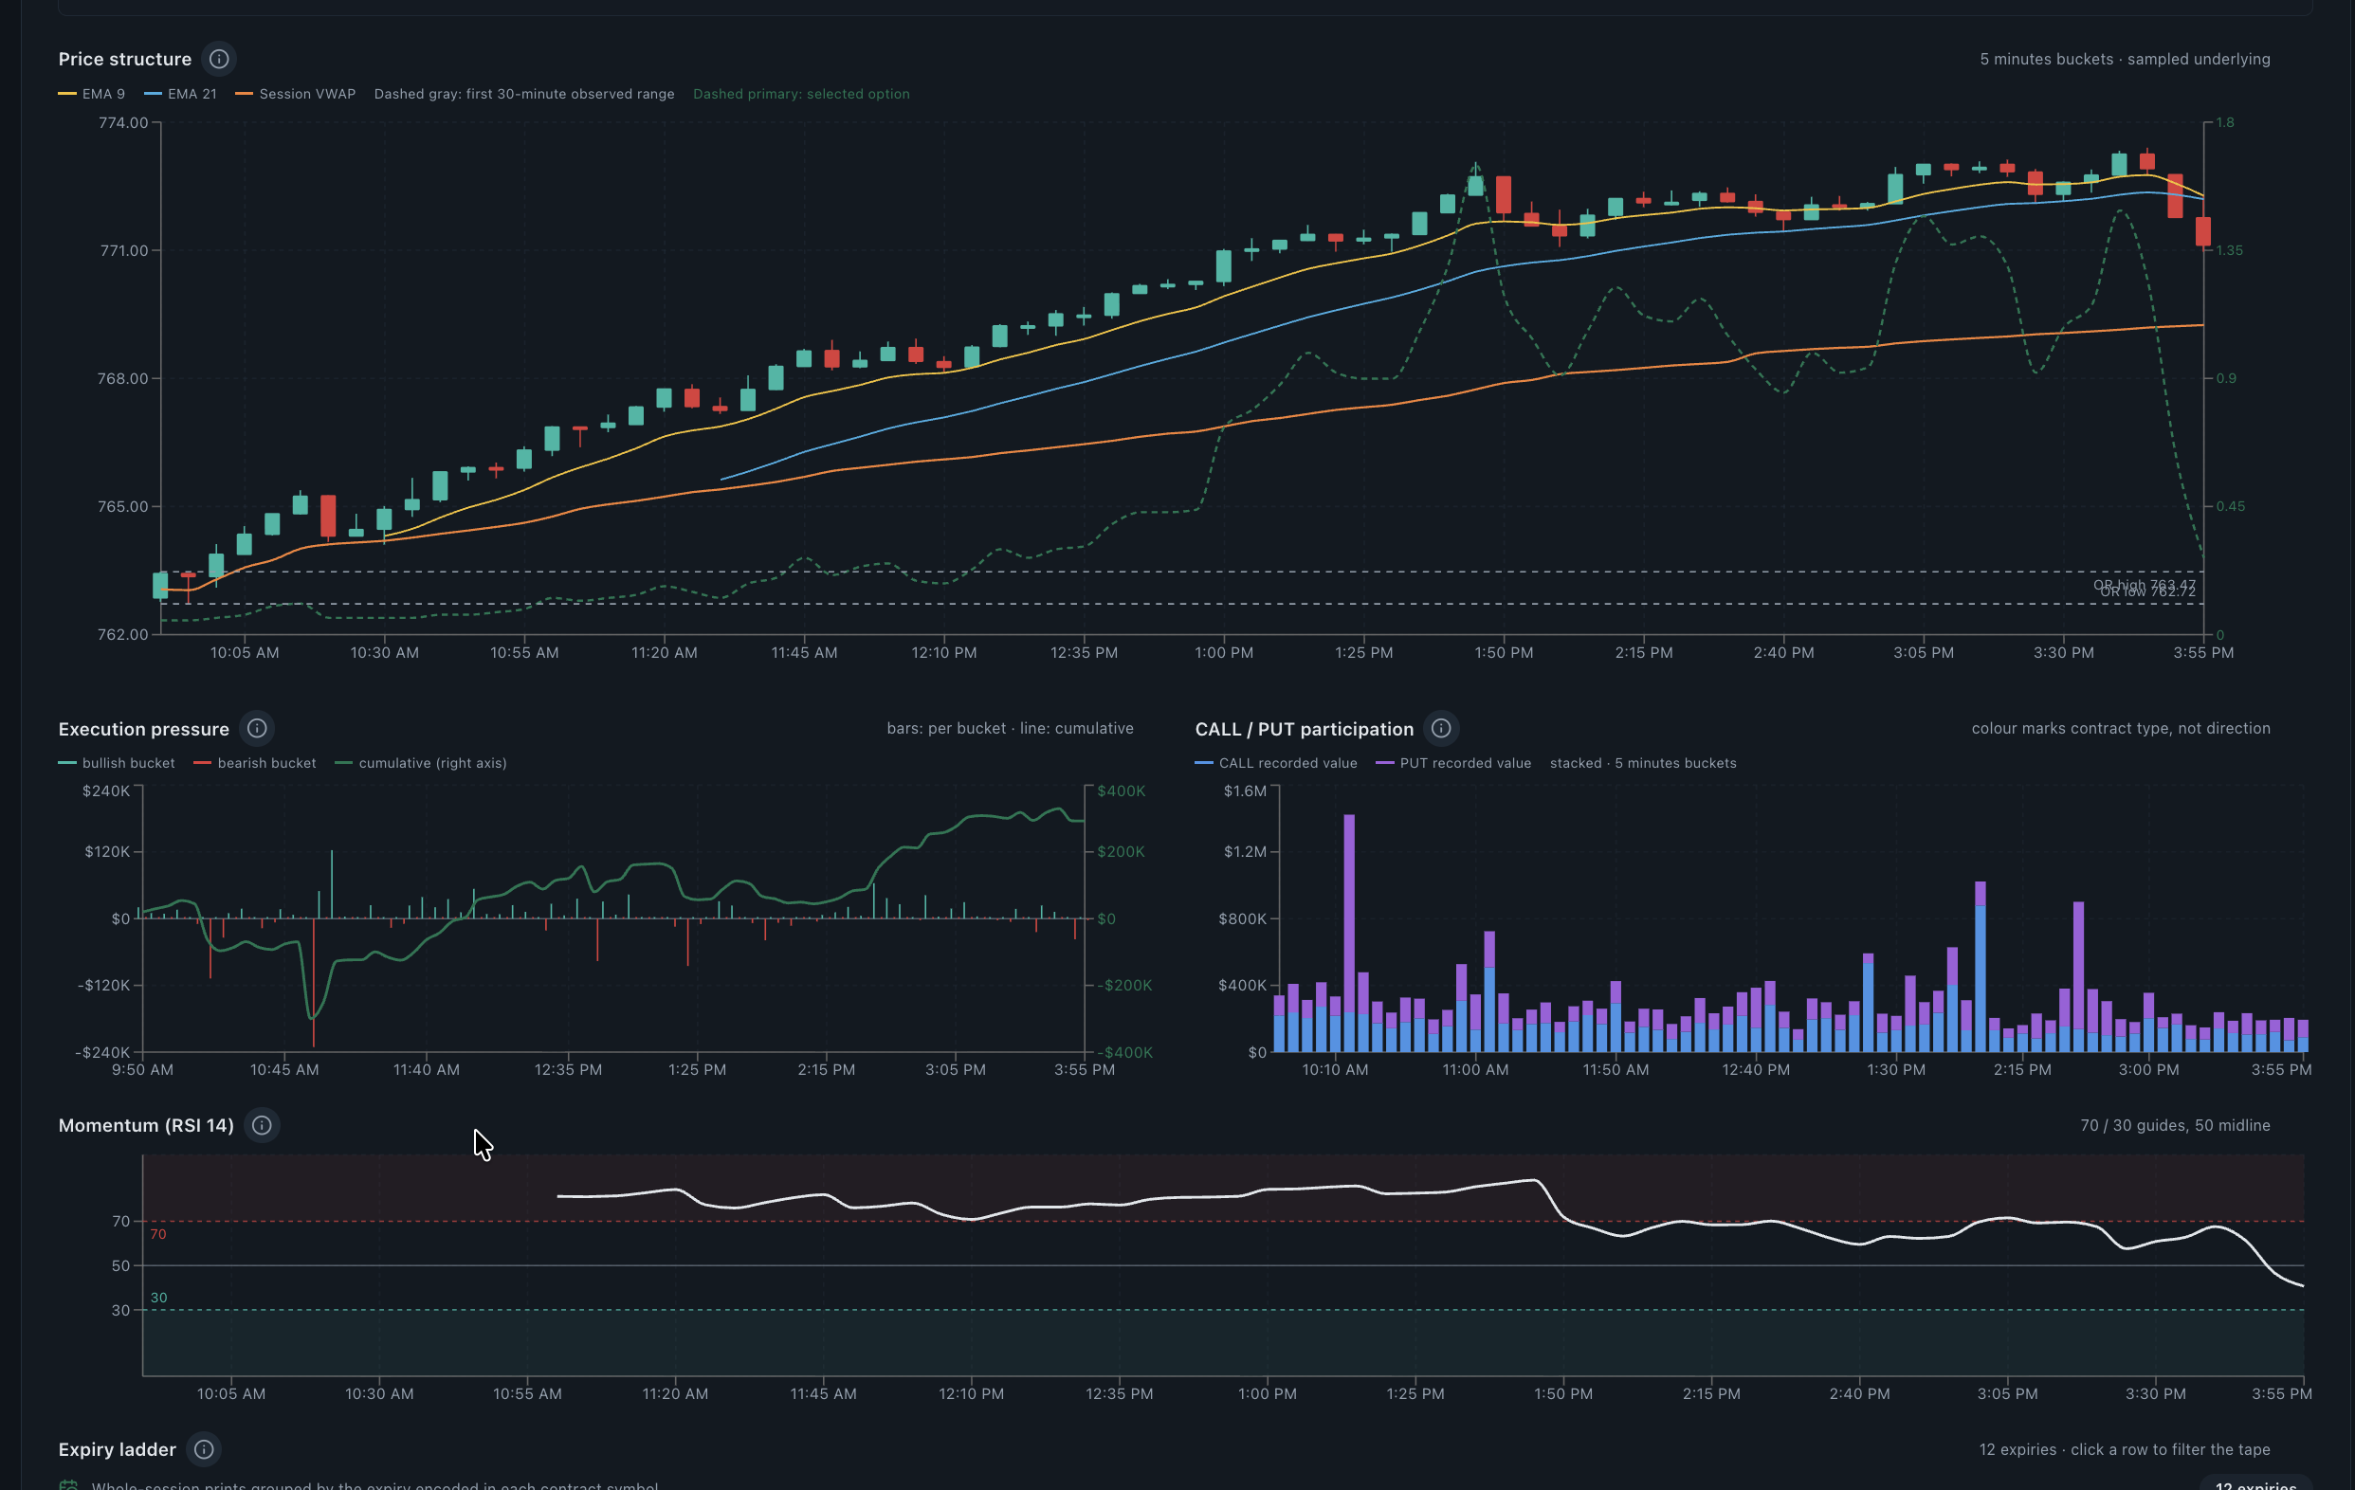Image resolution: width=2355 pixels, height=1490 pixels.
Task: Toggle the PUT recorded value legend entry
Action: coord(1453,763)
